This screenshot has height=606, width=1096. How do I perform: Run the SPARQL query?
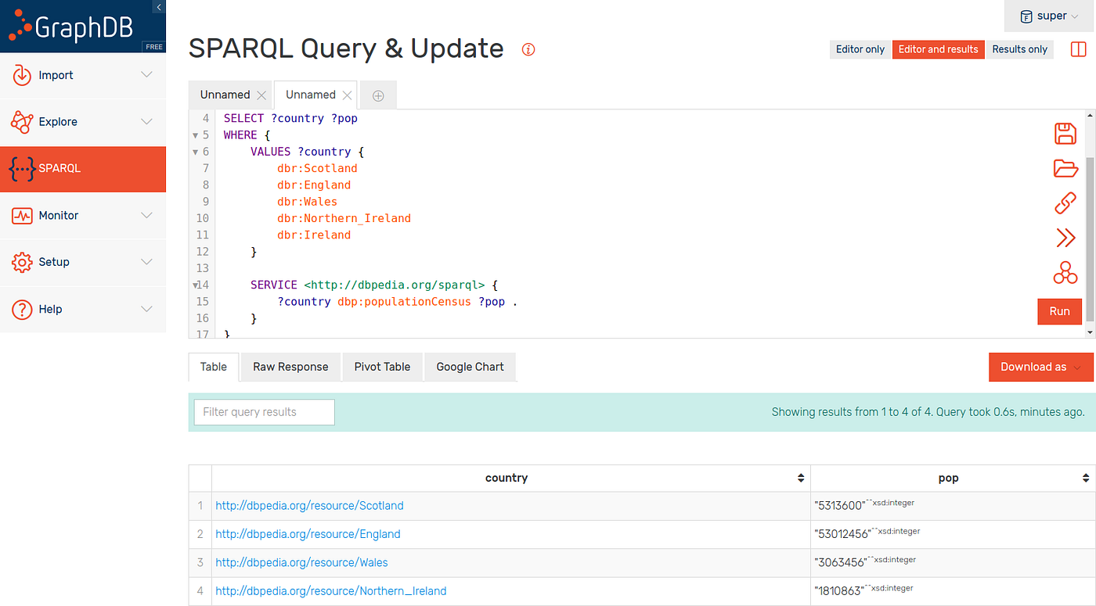tap(1059, 311)
